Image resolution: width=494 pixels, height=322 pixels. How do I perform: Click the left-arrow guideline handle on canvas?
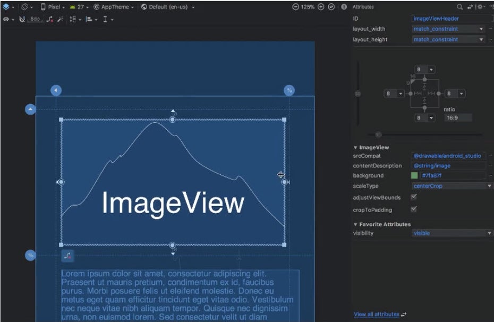coord(56,90)
